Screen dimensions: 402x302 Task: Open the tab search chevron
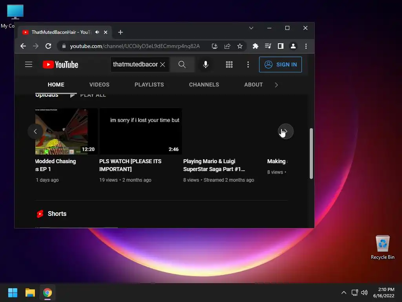tap(251, 28)
